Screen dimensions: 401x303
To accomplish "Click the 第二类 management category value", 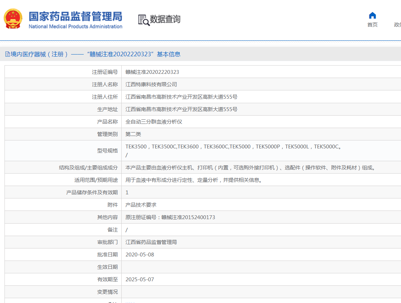I will click(133, 134).
